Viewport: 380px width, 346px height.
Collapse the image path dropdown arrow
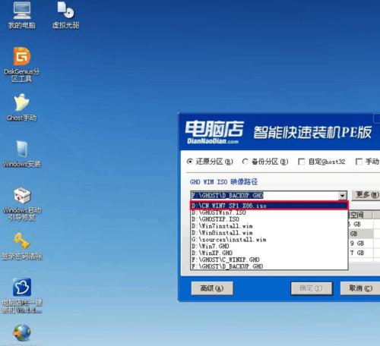pos(343,196)
